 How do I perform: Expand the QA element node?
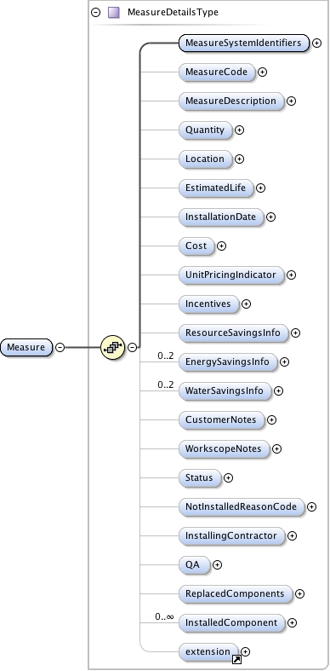[x=217, y=565]
